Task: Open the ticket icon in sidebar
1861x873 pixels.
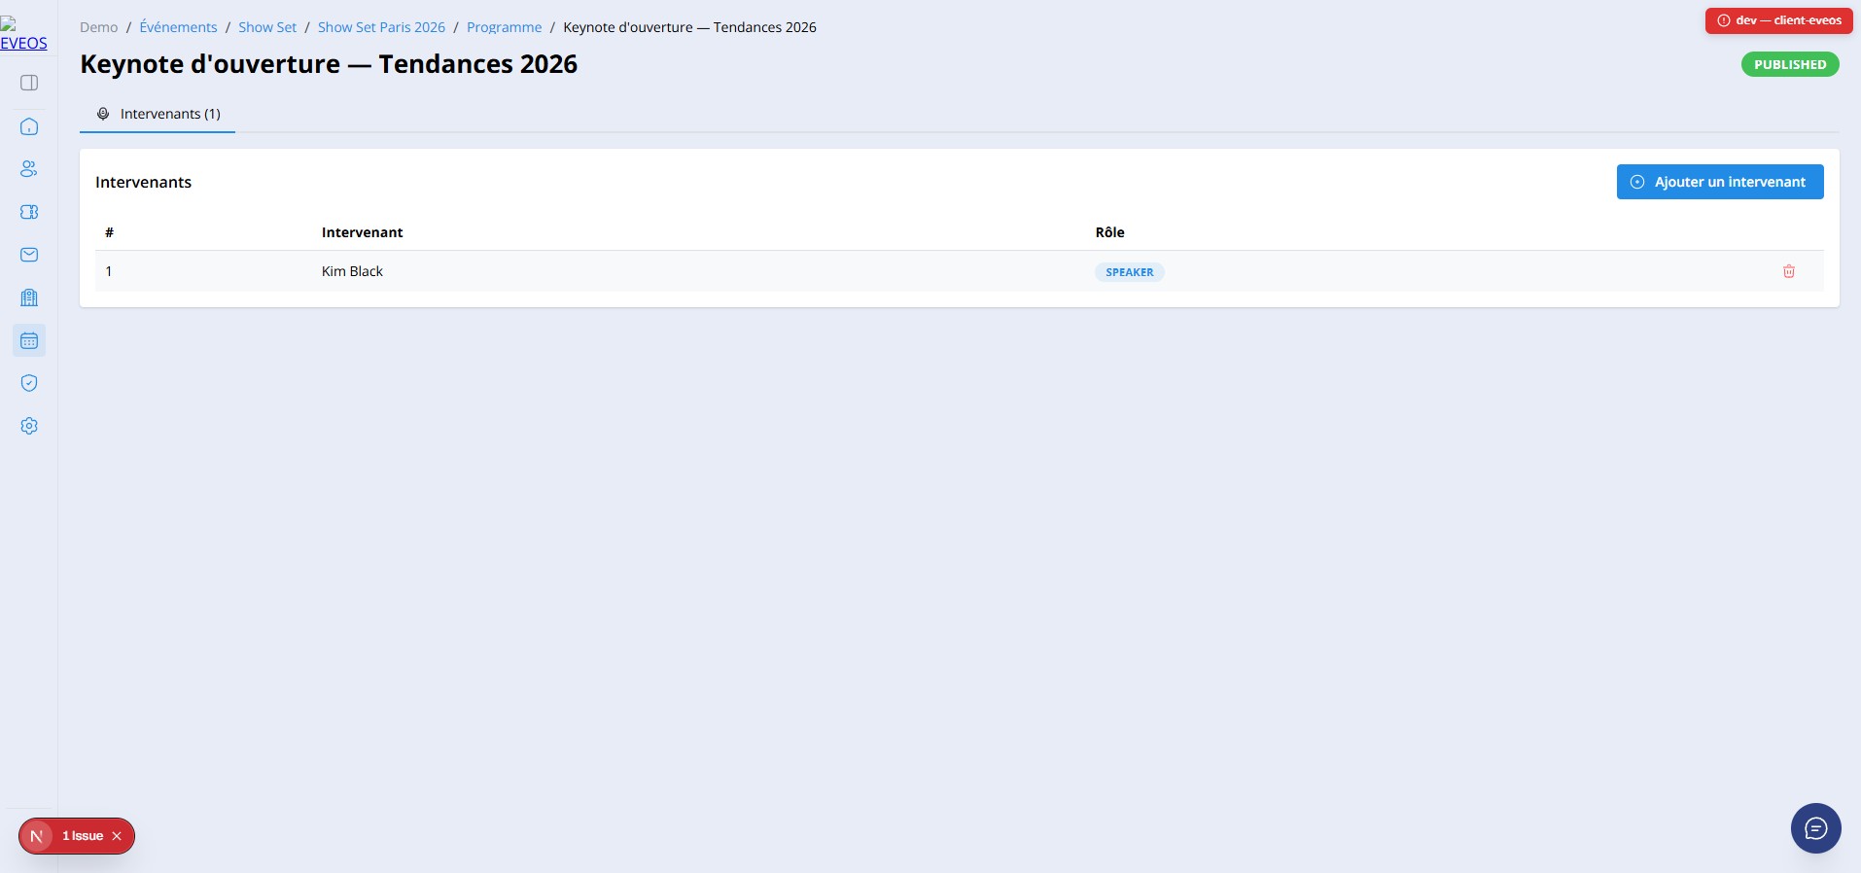Action: pyautogui.click(x=29, y=212)
